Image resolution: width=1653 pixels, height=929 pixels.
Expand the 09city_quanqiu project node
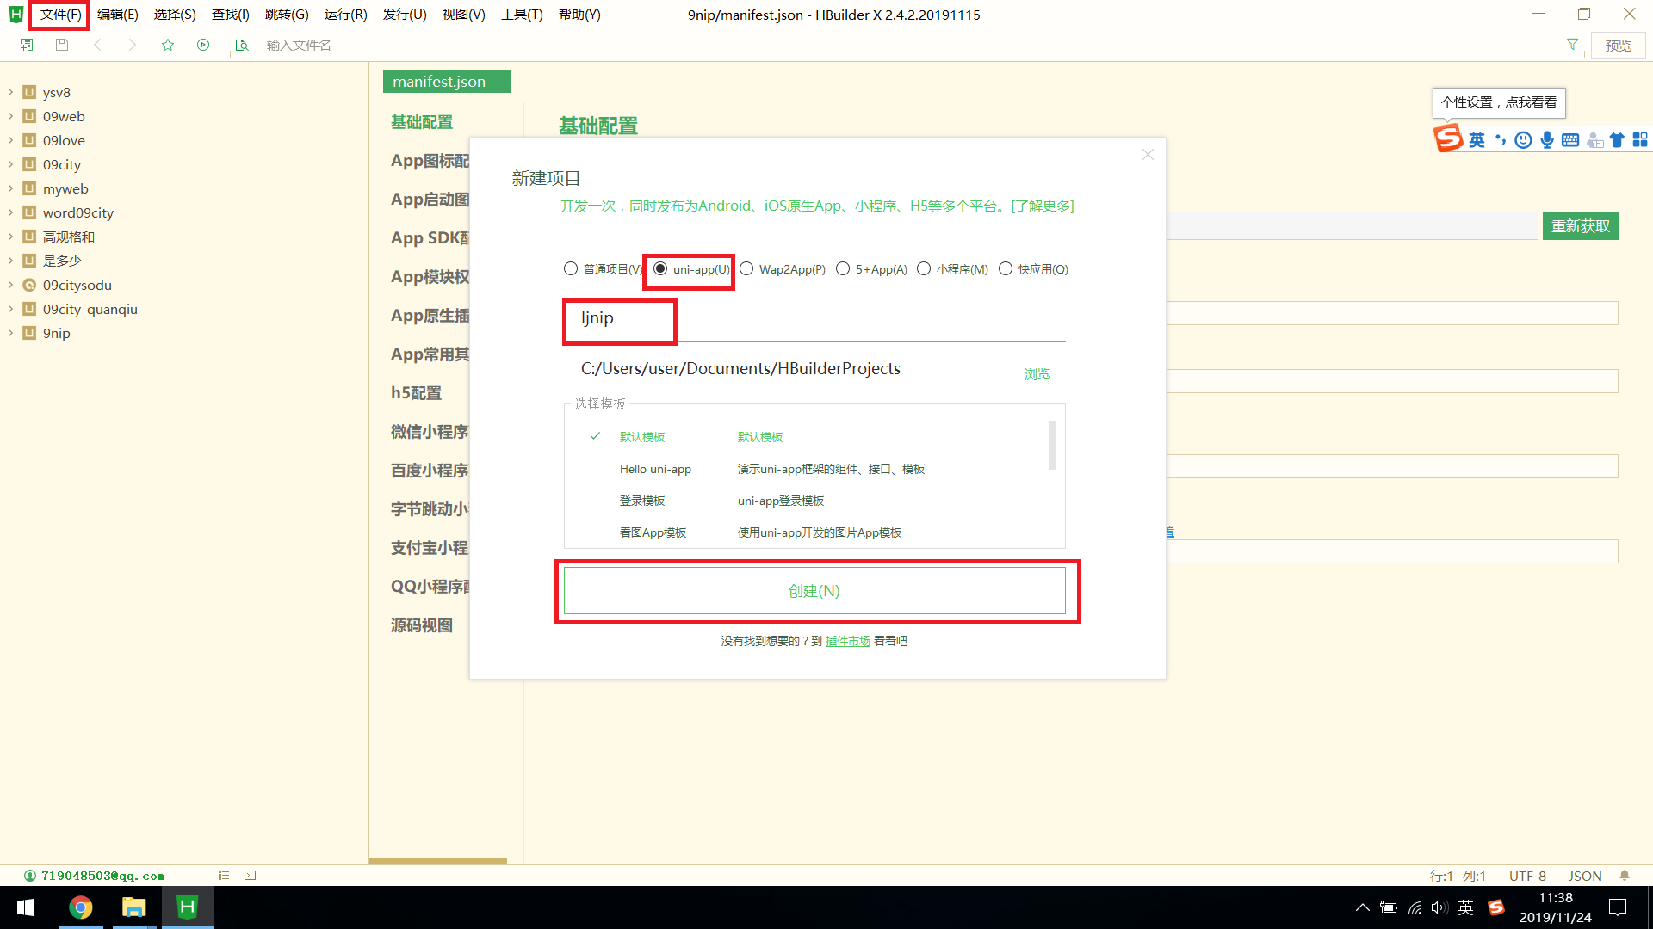pyautogui.click(x=10, y=309)
